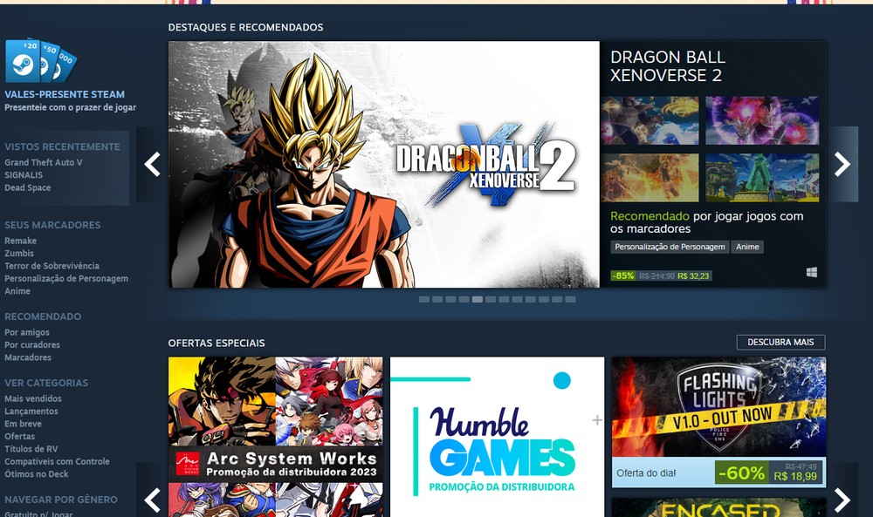
Task: Click SIGNALIS in the recently viewed list
Action: click(25, 175)
